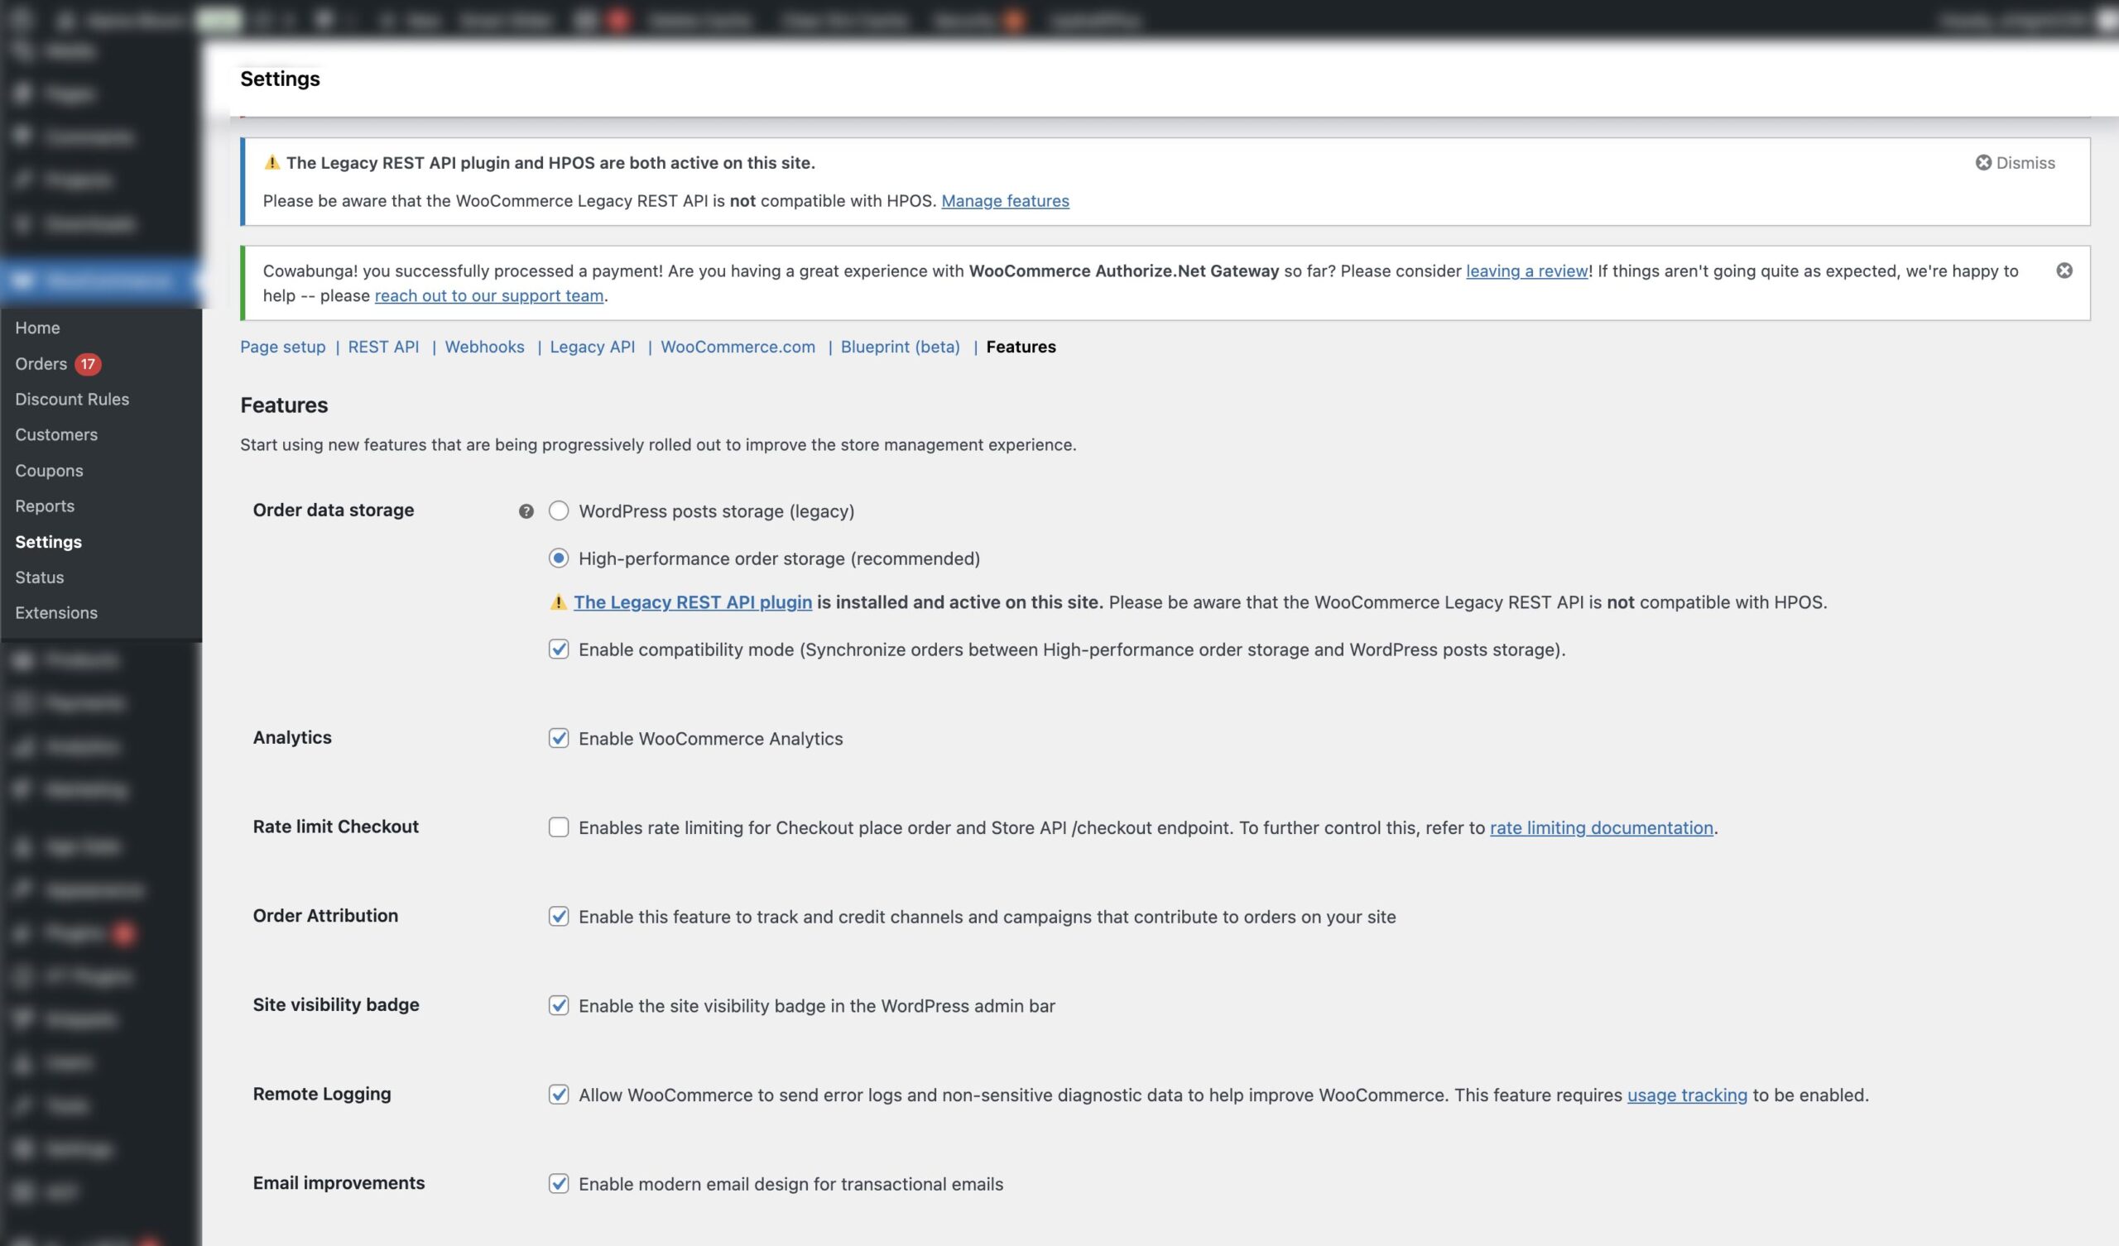This screenshot has height=1246, width=2119.
Task: Click the Orders 17 count badge
Action: [x=88, y=363]
